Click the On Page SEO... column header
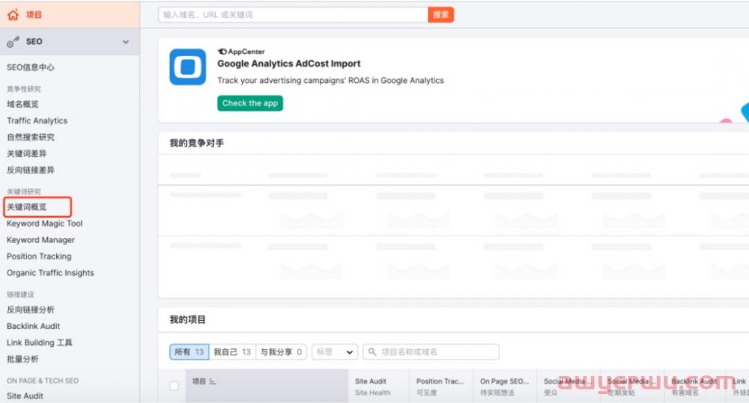 [504, 381]
